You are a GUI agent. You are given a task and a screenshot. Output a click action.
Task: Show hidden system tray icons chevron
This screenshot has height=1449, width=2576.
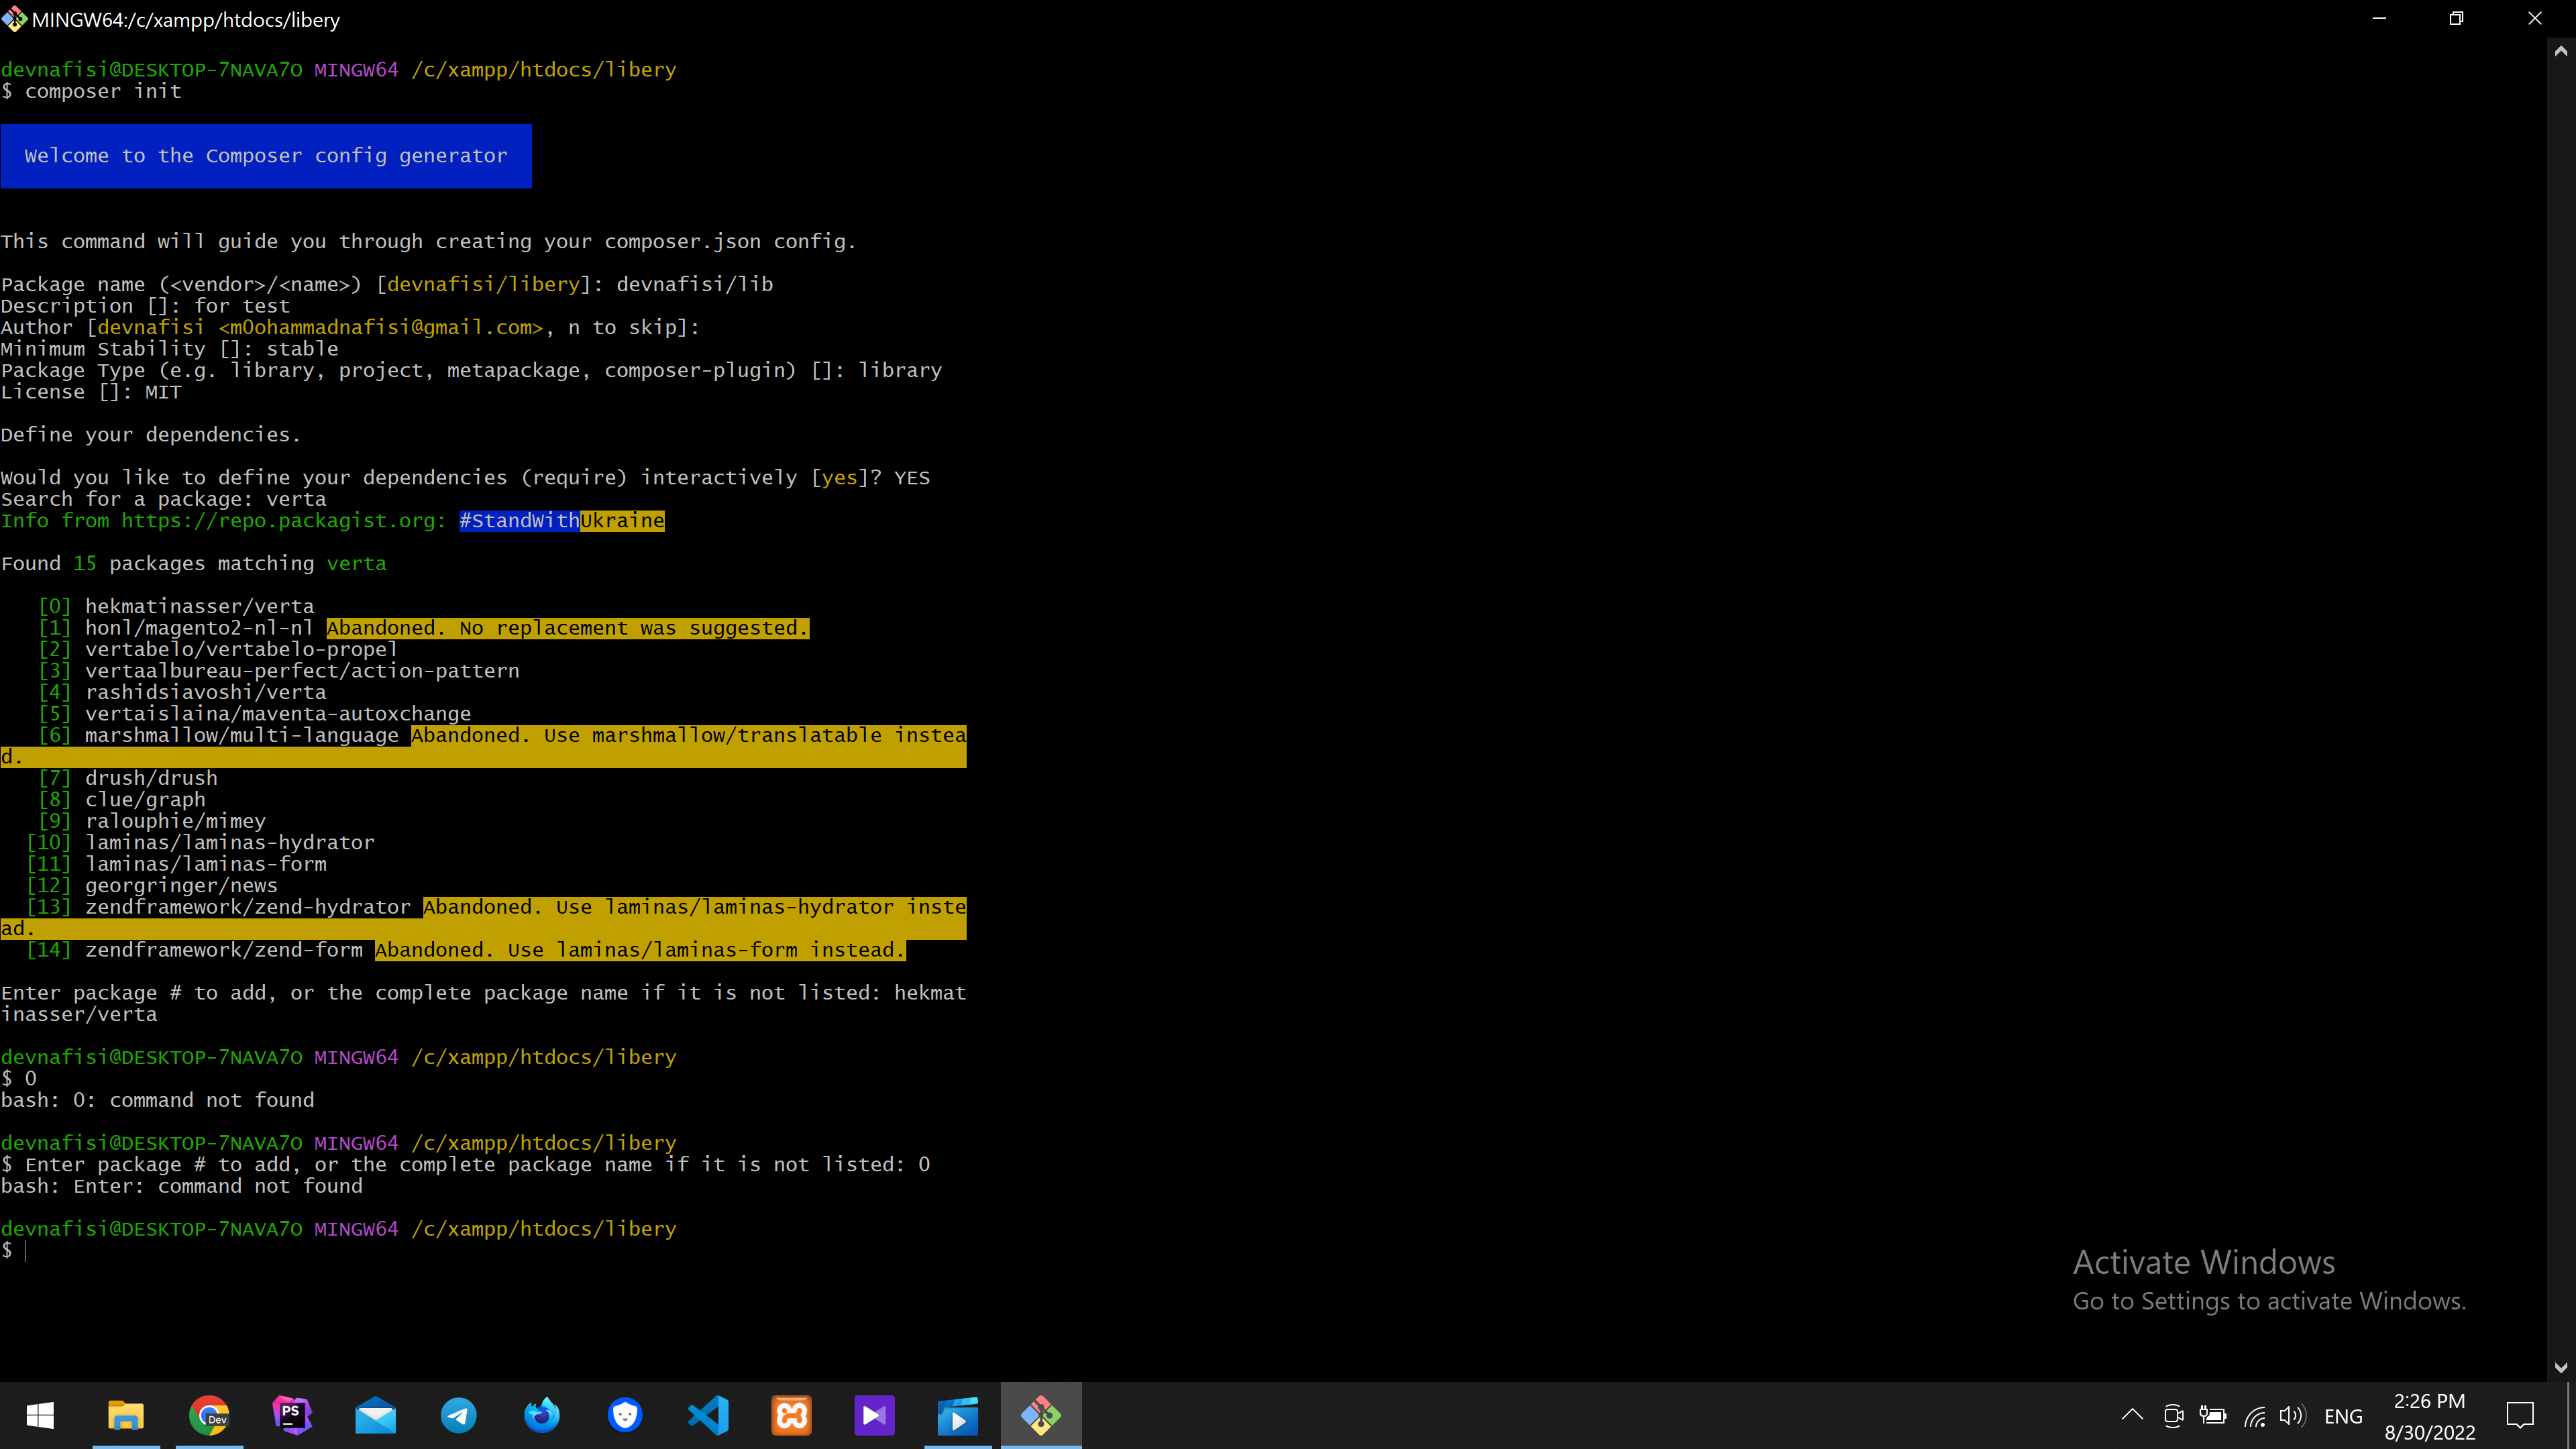tap(2132, 1414)
